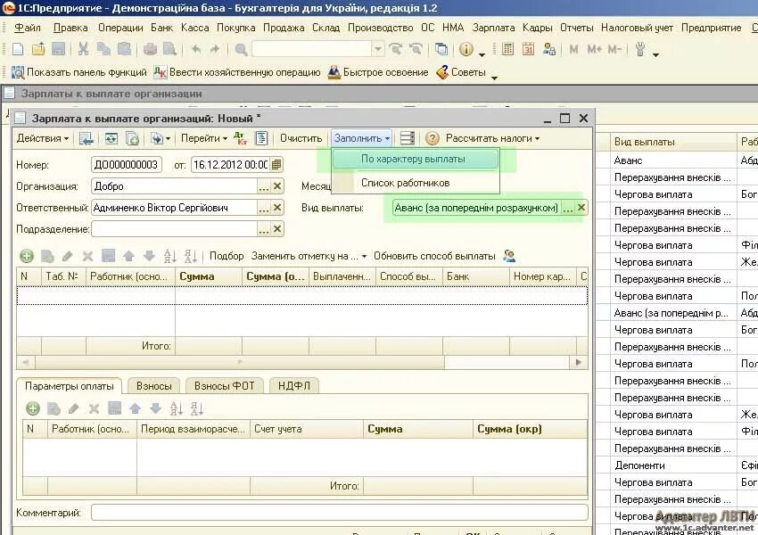The image size is (758, 535).
Task: Open Действия dropdown menu
Action: point(43,138)
